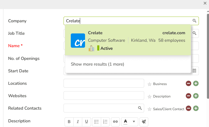Open the font color dropdown arrow
Image resolution: width=209 pixels, height=127 pixels.
click(x=134, y=122)
